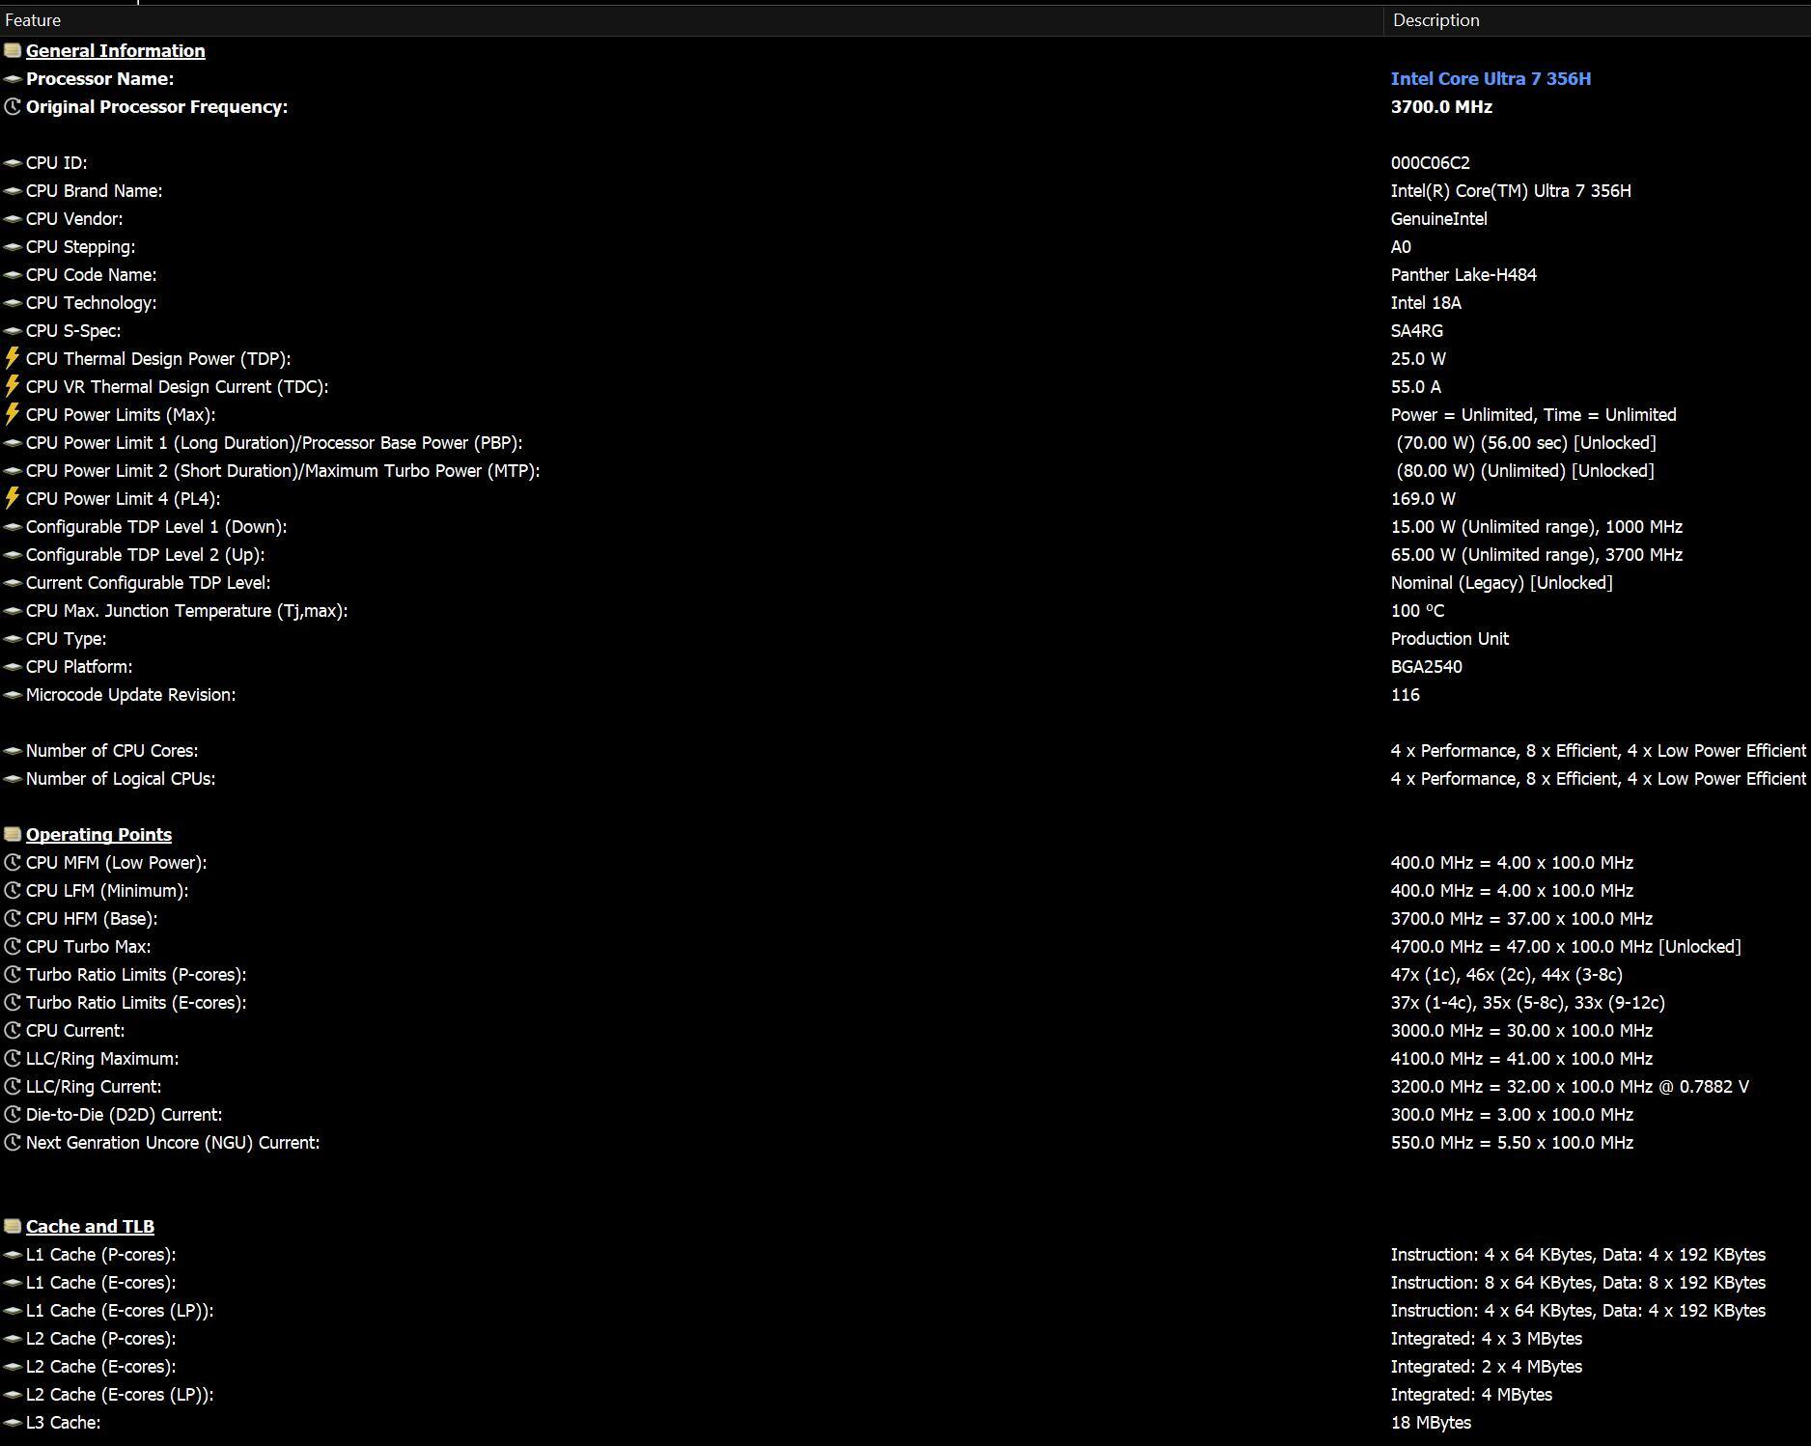Click the clock icon beside Die-to-Die (D2D) Current

pyautogui.click(x=13, y=1114)
